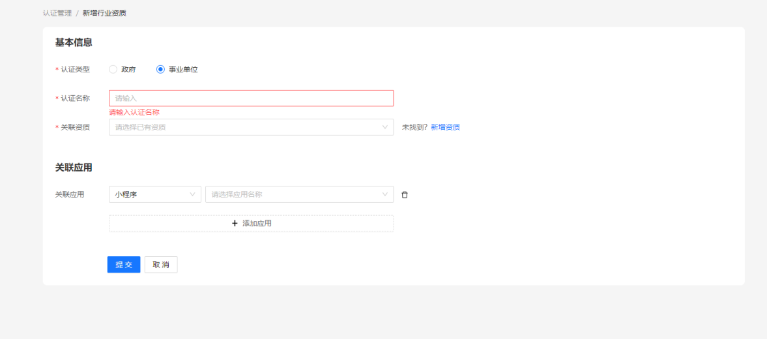767x339 pixels.
Task: Go to 认证管理 breadcrumb
Action: pos(57,13)
